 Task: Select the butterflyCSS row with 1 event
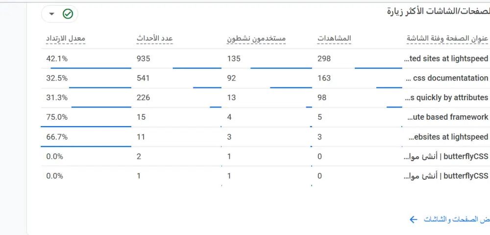446,176
